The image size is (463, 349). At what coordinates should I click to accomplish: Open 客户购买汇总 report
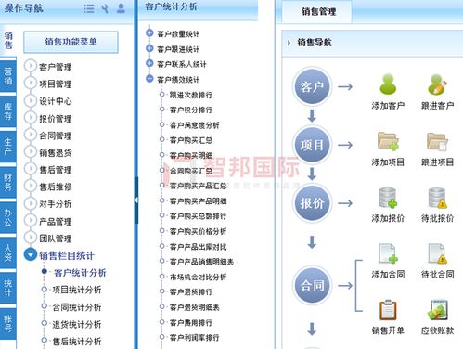click(x=191, y=140)
